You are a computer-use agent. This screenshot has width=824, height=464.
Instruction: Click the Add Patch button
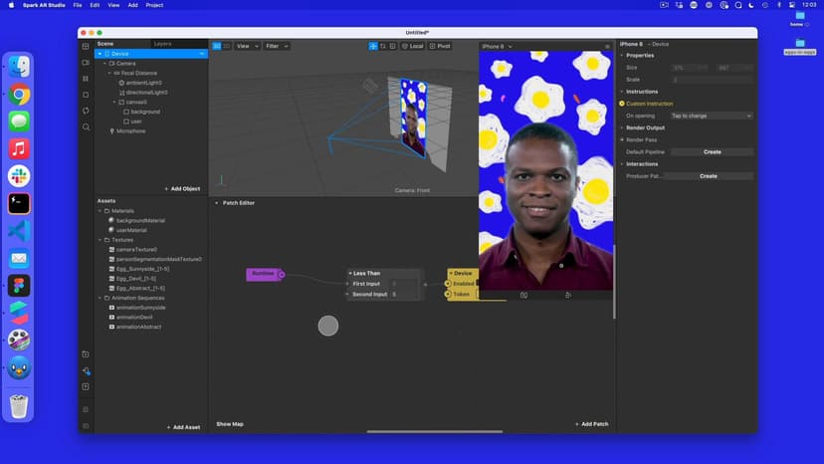click(592, 424)
